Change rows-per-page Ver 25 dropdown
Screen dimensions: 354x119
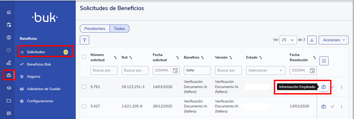click(288, 40)
